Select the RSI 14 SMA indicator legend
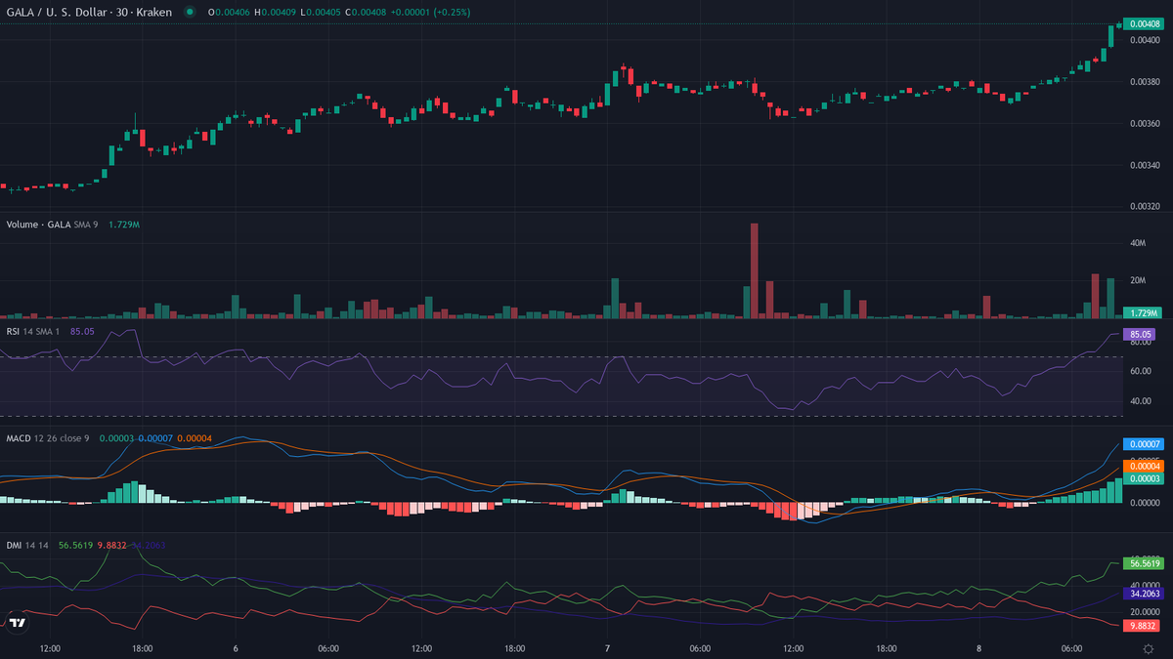Image resolution: width=1173 pixels, height=659 pixels. (x=33, y=332)
